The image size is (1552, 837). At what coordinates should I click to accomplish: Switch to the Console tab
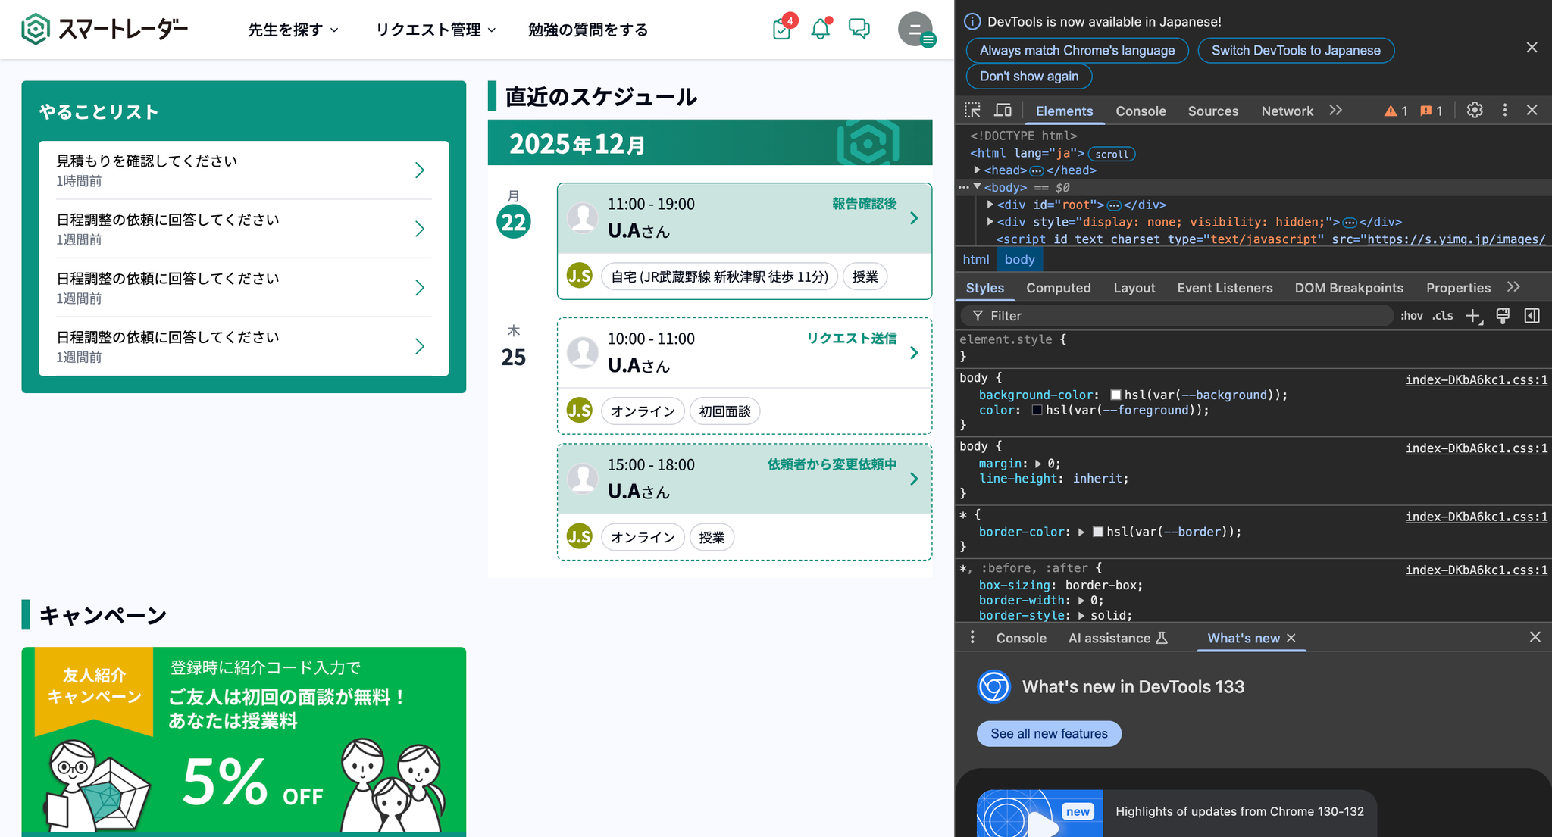1141,111
